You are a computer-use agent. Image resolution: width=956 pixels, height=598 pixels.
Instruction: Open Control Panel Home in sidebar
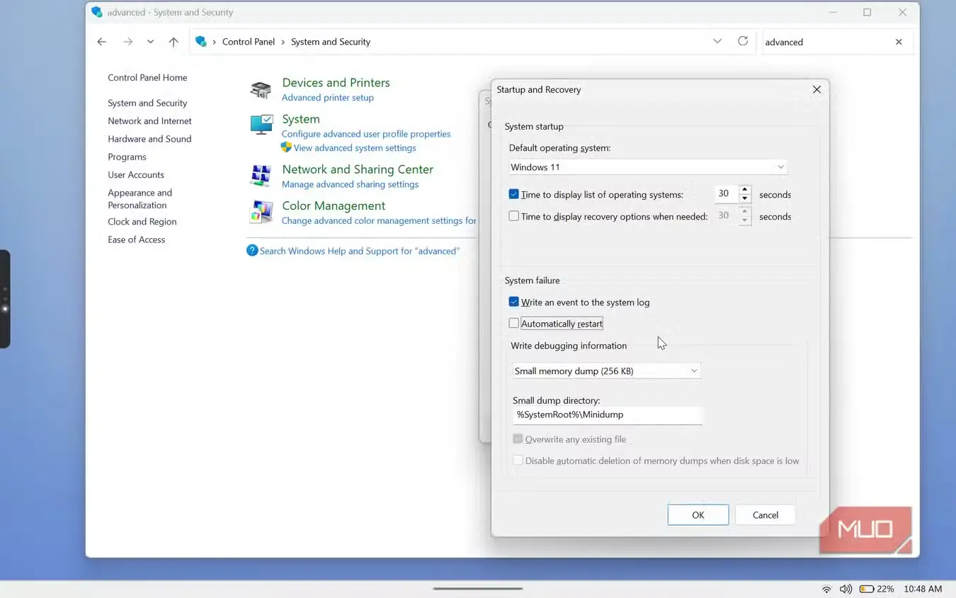click(147, 77)
